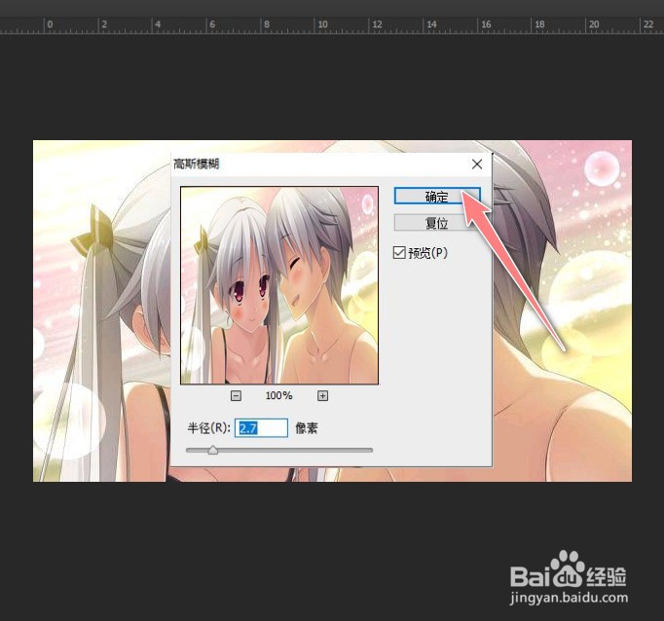This screenshot has width=664, height=621.
Task: Click the 像素 unit label
Action: point(306,428)
